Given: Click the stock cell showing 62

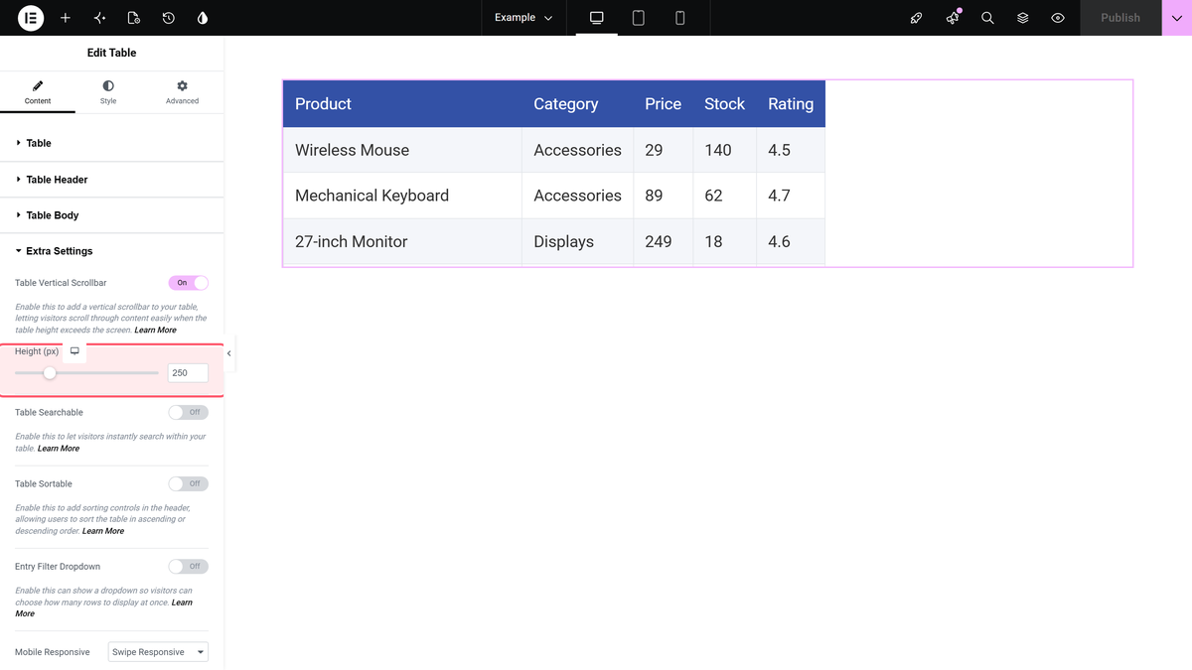Looking at the screenshot, I should [x=724, y=196].
